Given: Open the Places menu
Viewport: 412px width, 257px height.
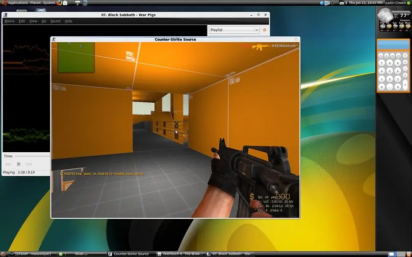Looking at the screenshot, I should coord(35,2).
